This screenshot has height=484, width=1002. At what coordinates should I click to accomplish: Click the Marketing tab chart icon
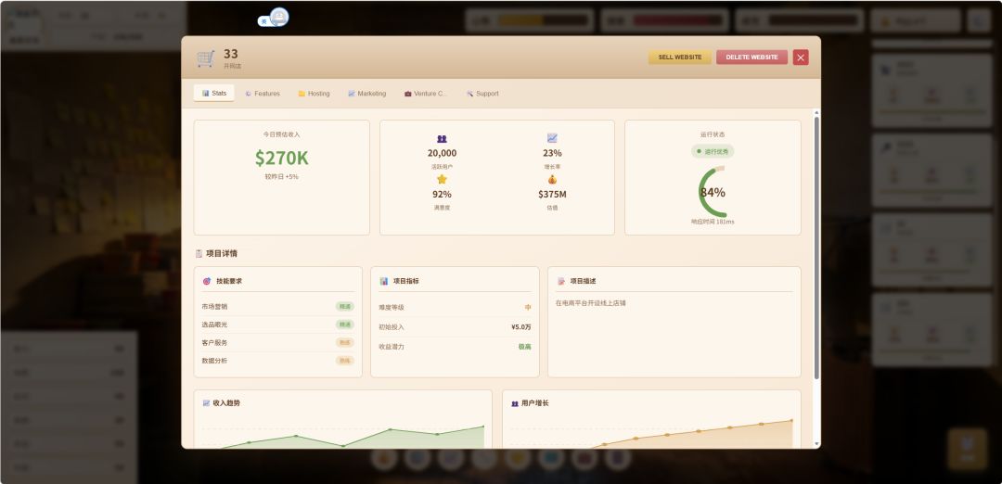[x=352, y=94]
